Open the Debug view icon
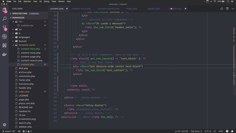The width and height of the screenshot is (236, 133). [4, 37]
